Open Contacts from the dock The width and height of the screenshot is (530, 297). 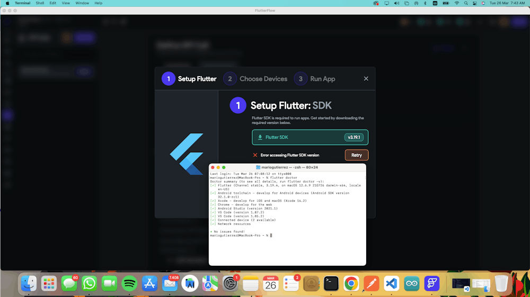click(x=311, y=283)
